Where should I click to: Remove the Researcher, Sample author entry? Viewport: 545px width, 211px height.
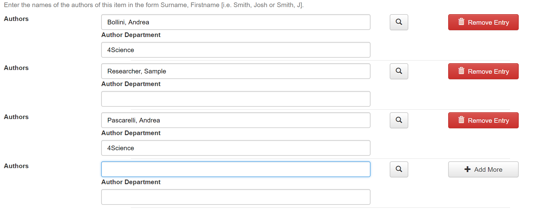point(483,71)
